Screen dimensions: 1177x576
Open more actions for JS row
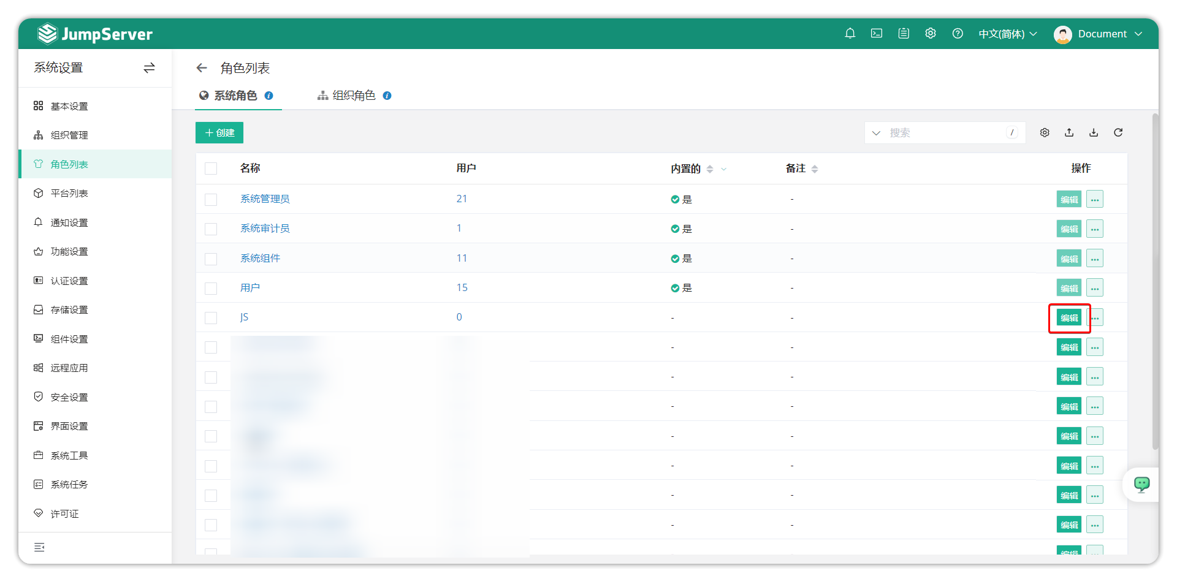tap(1095, 317)
